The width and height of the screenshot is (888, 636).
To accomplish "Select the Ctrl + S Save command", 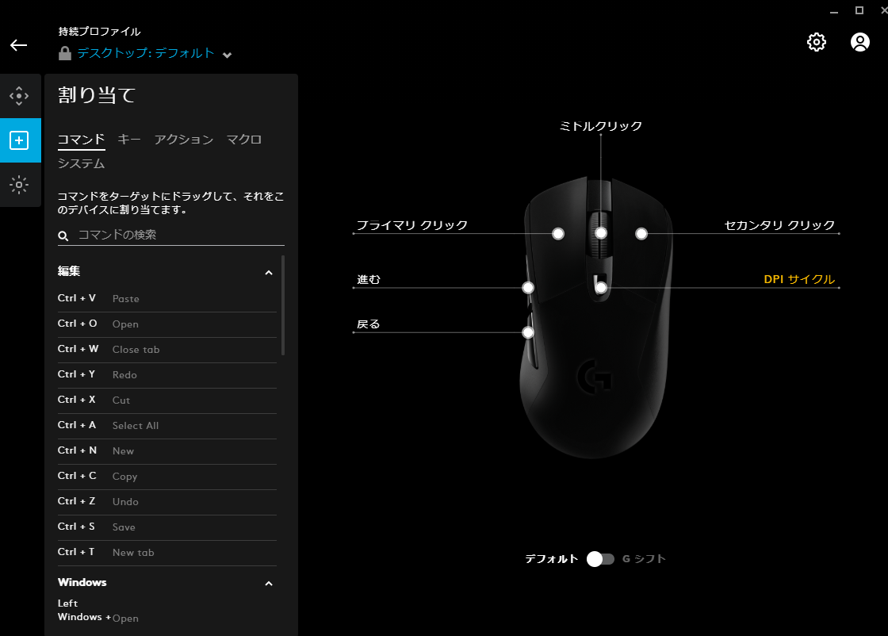I will [167, 527].
